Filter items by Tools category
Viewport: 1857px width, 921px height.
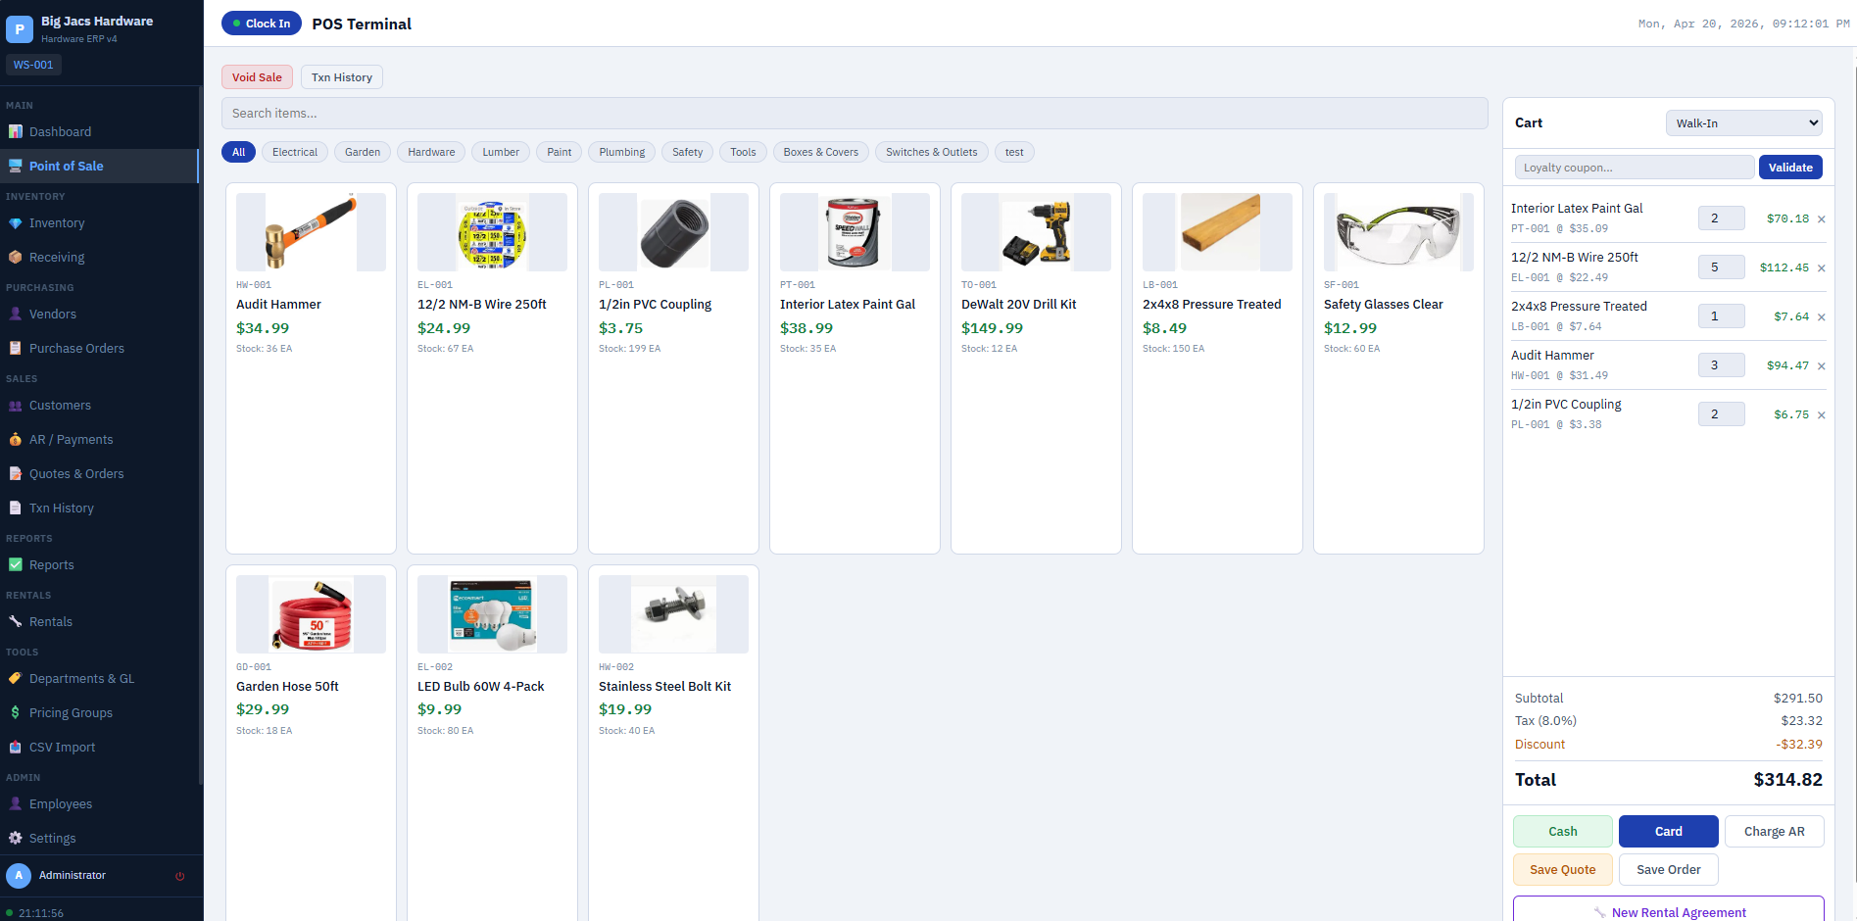click(743, 152)
